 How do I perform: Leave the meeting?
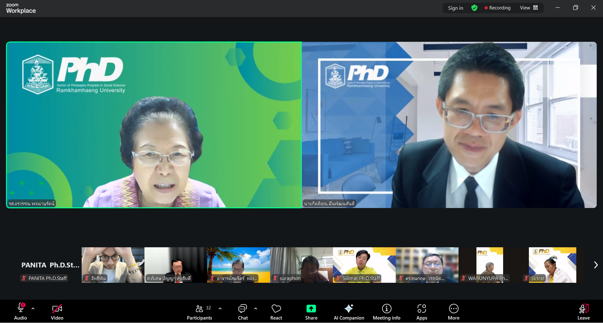point(583,312)
